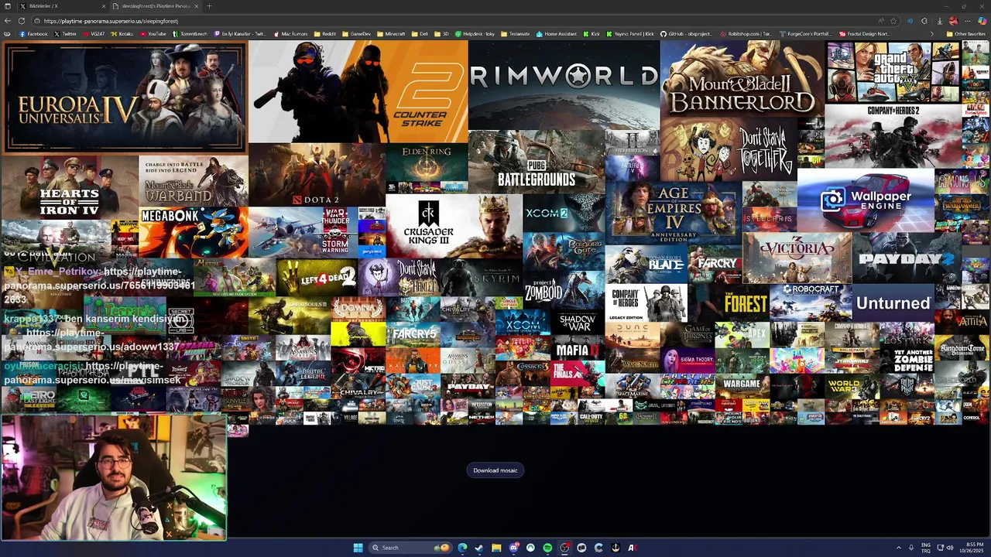Open the Home Assistant bookmark
Image resolution: width=991 pixels, height=557 pixels.
557,34
